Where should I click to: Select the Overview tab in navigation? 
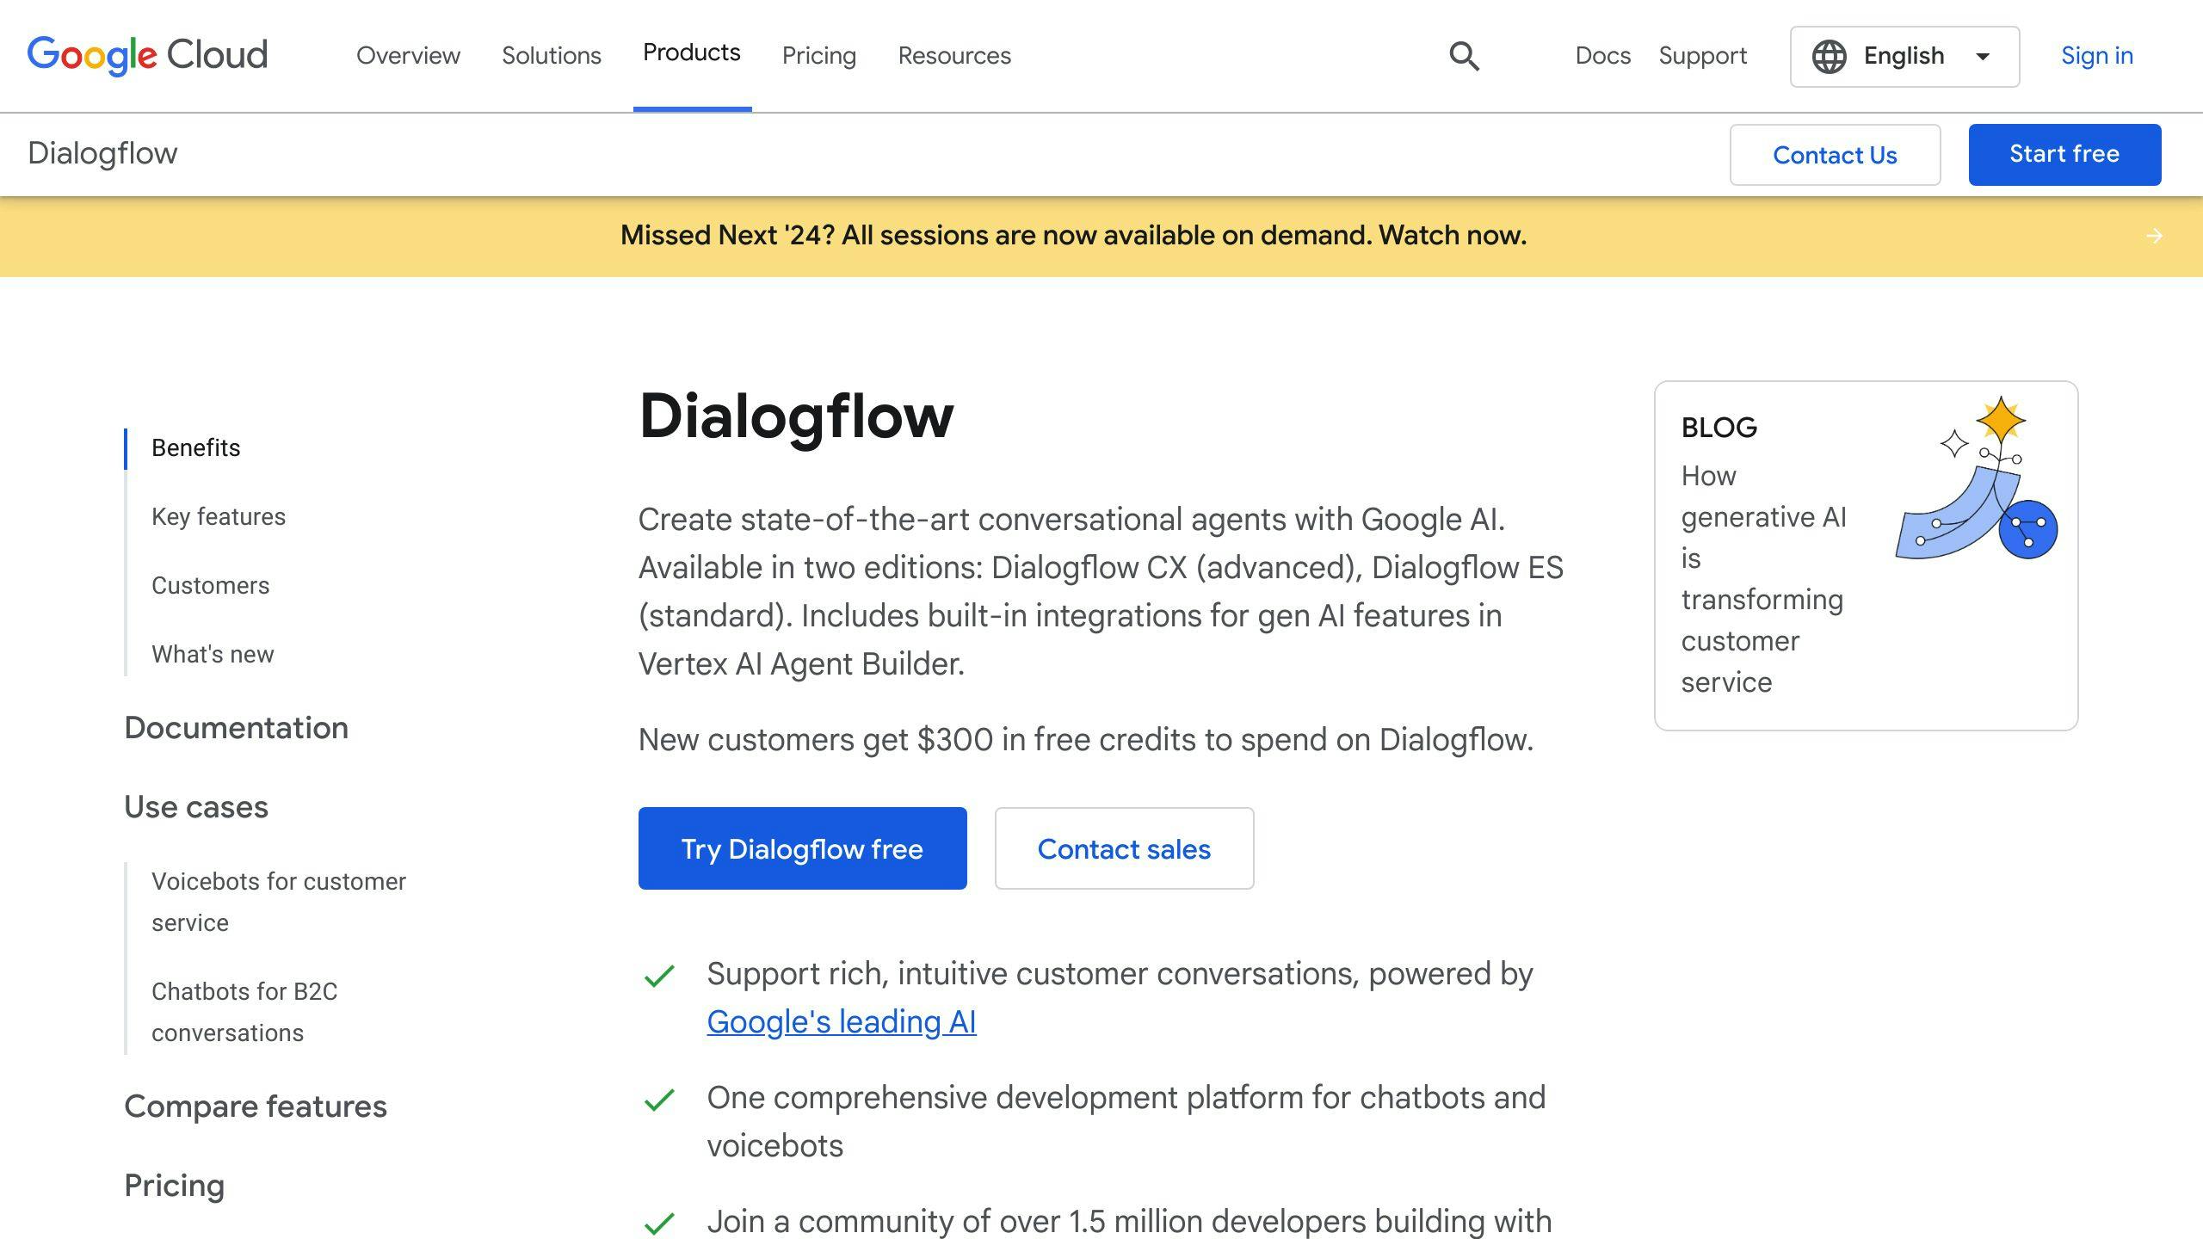(409, 56)
